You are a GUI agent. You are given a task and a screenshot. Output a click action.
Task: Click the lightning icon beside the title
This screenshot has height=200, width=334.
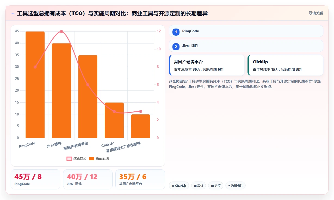13,13
